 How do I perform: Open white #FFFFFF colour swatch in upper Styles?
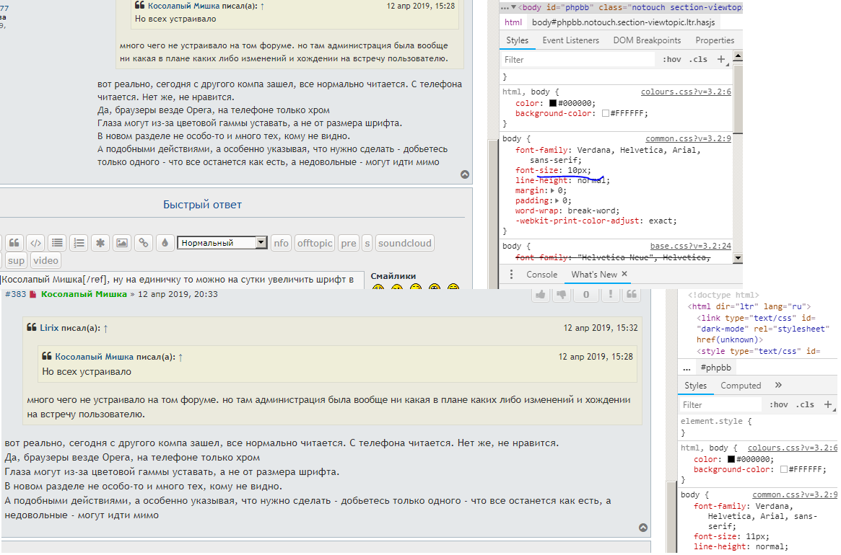pos(606,114)
